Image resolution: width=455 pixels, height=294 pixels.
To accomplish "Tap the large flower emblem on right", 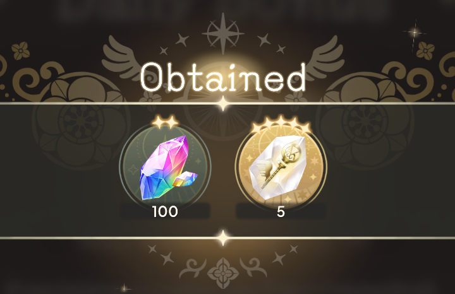I will coord(365,121).
